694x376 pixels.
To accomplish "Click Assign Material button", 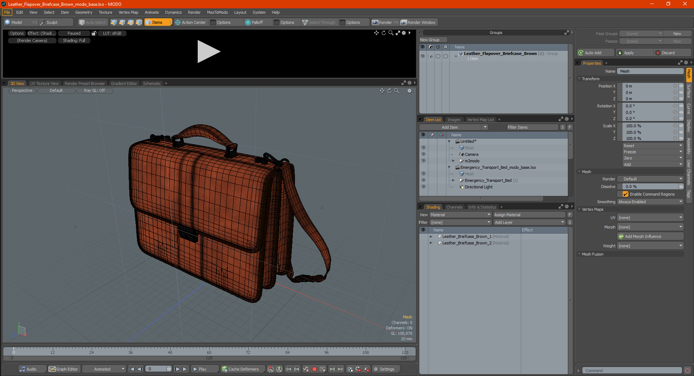I will [530, 215].
